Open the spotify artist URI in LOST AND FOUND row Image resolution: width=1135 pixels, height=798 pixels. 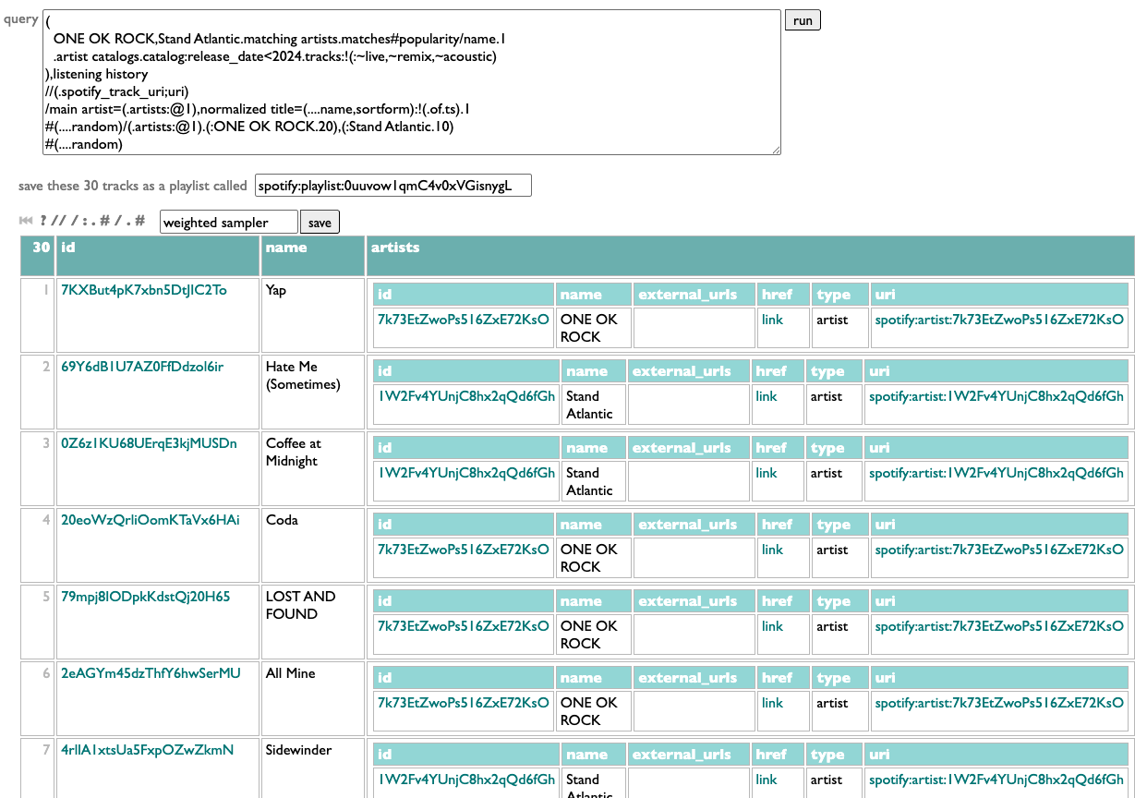coord(999,626)
